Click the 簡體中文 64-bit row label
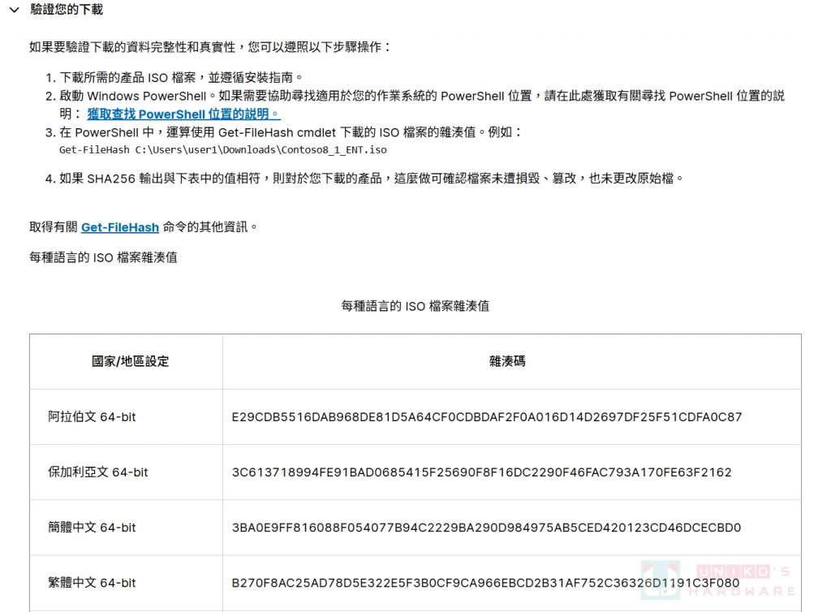Screen dimensions: 831x612 [x=92, y=528]
